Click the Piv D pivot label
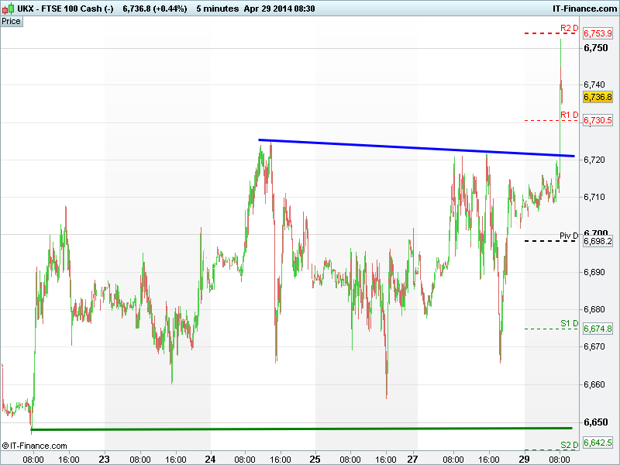The image size is (620, 465). (569, 235)
